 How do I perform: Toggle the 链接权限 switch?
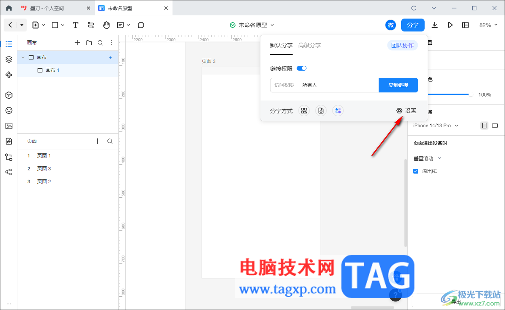coord(302,69)
